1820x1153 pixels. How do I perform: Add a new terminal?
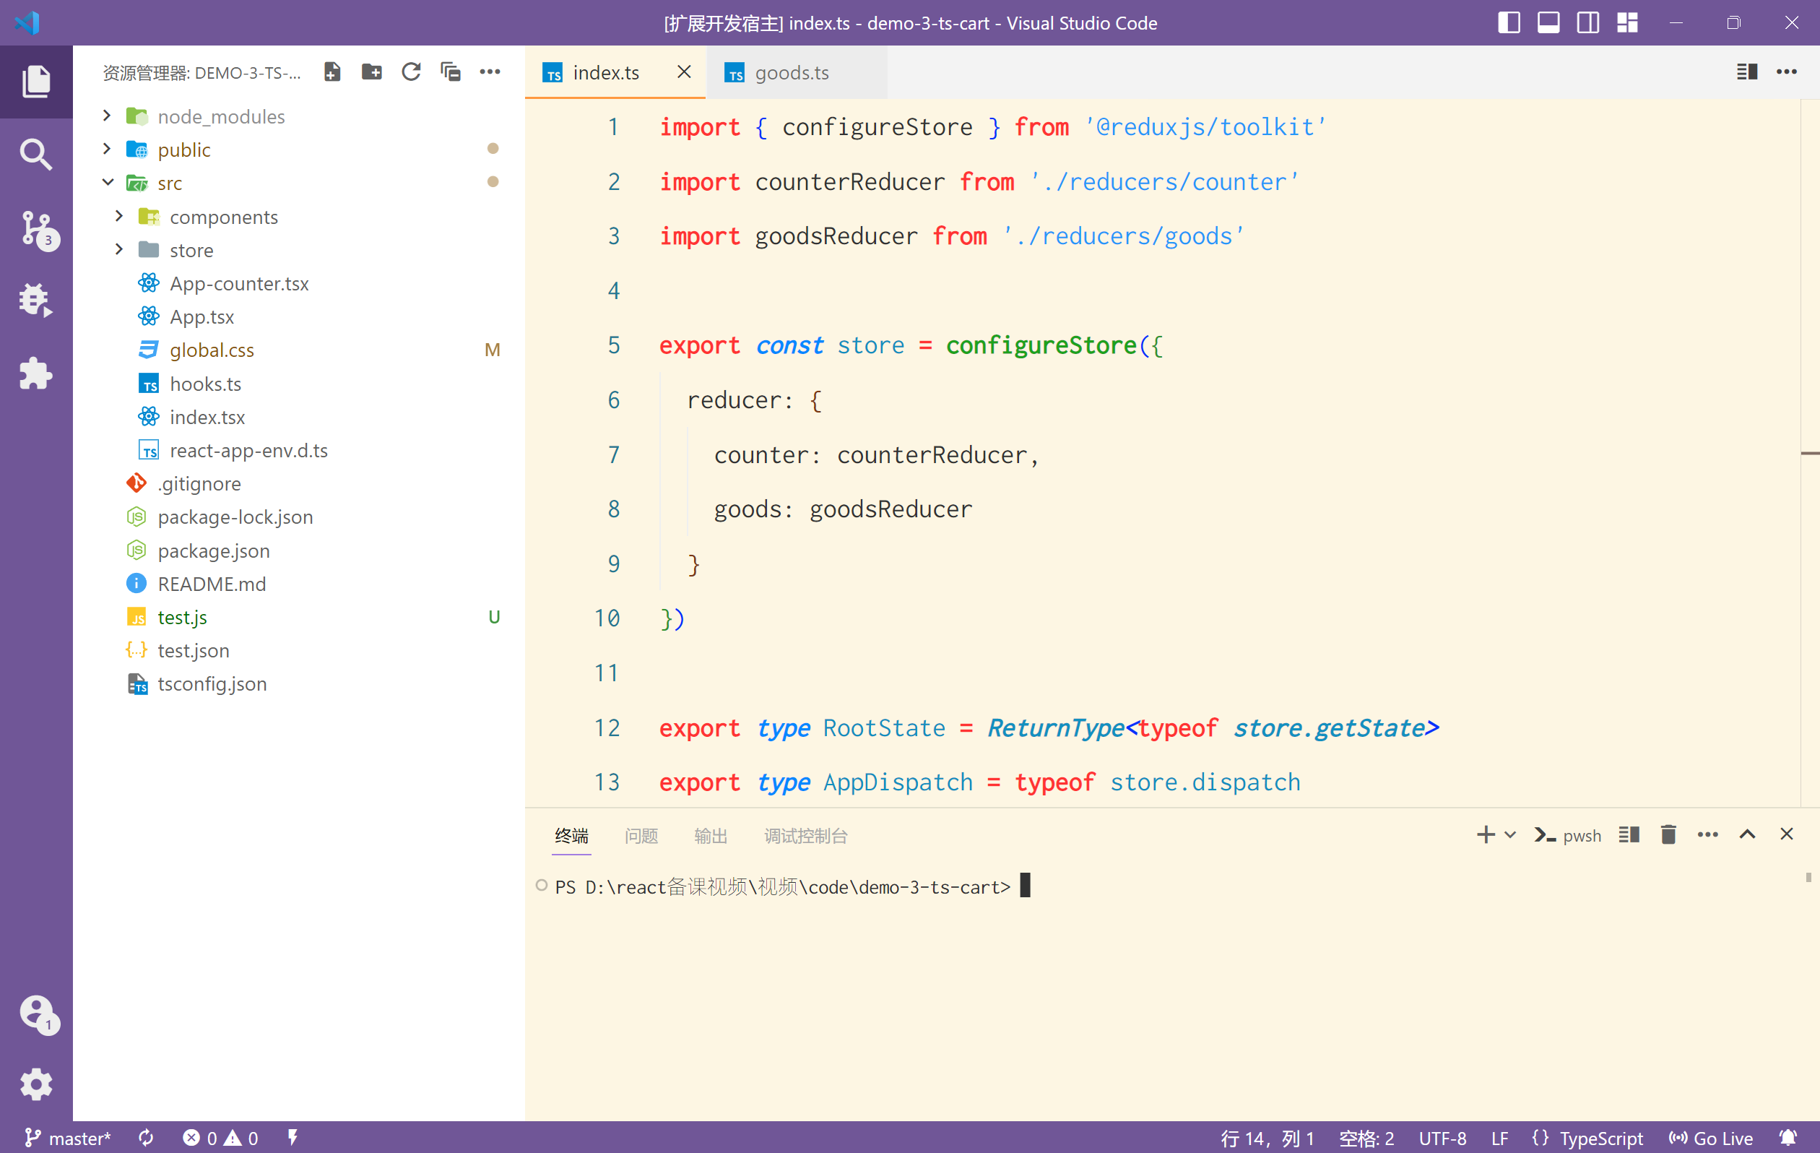pos(1486,834)
